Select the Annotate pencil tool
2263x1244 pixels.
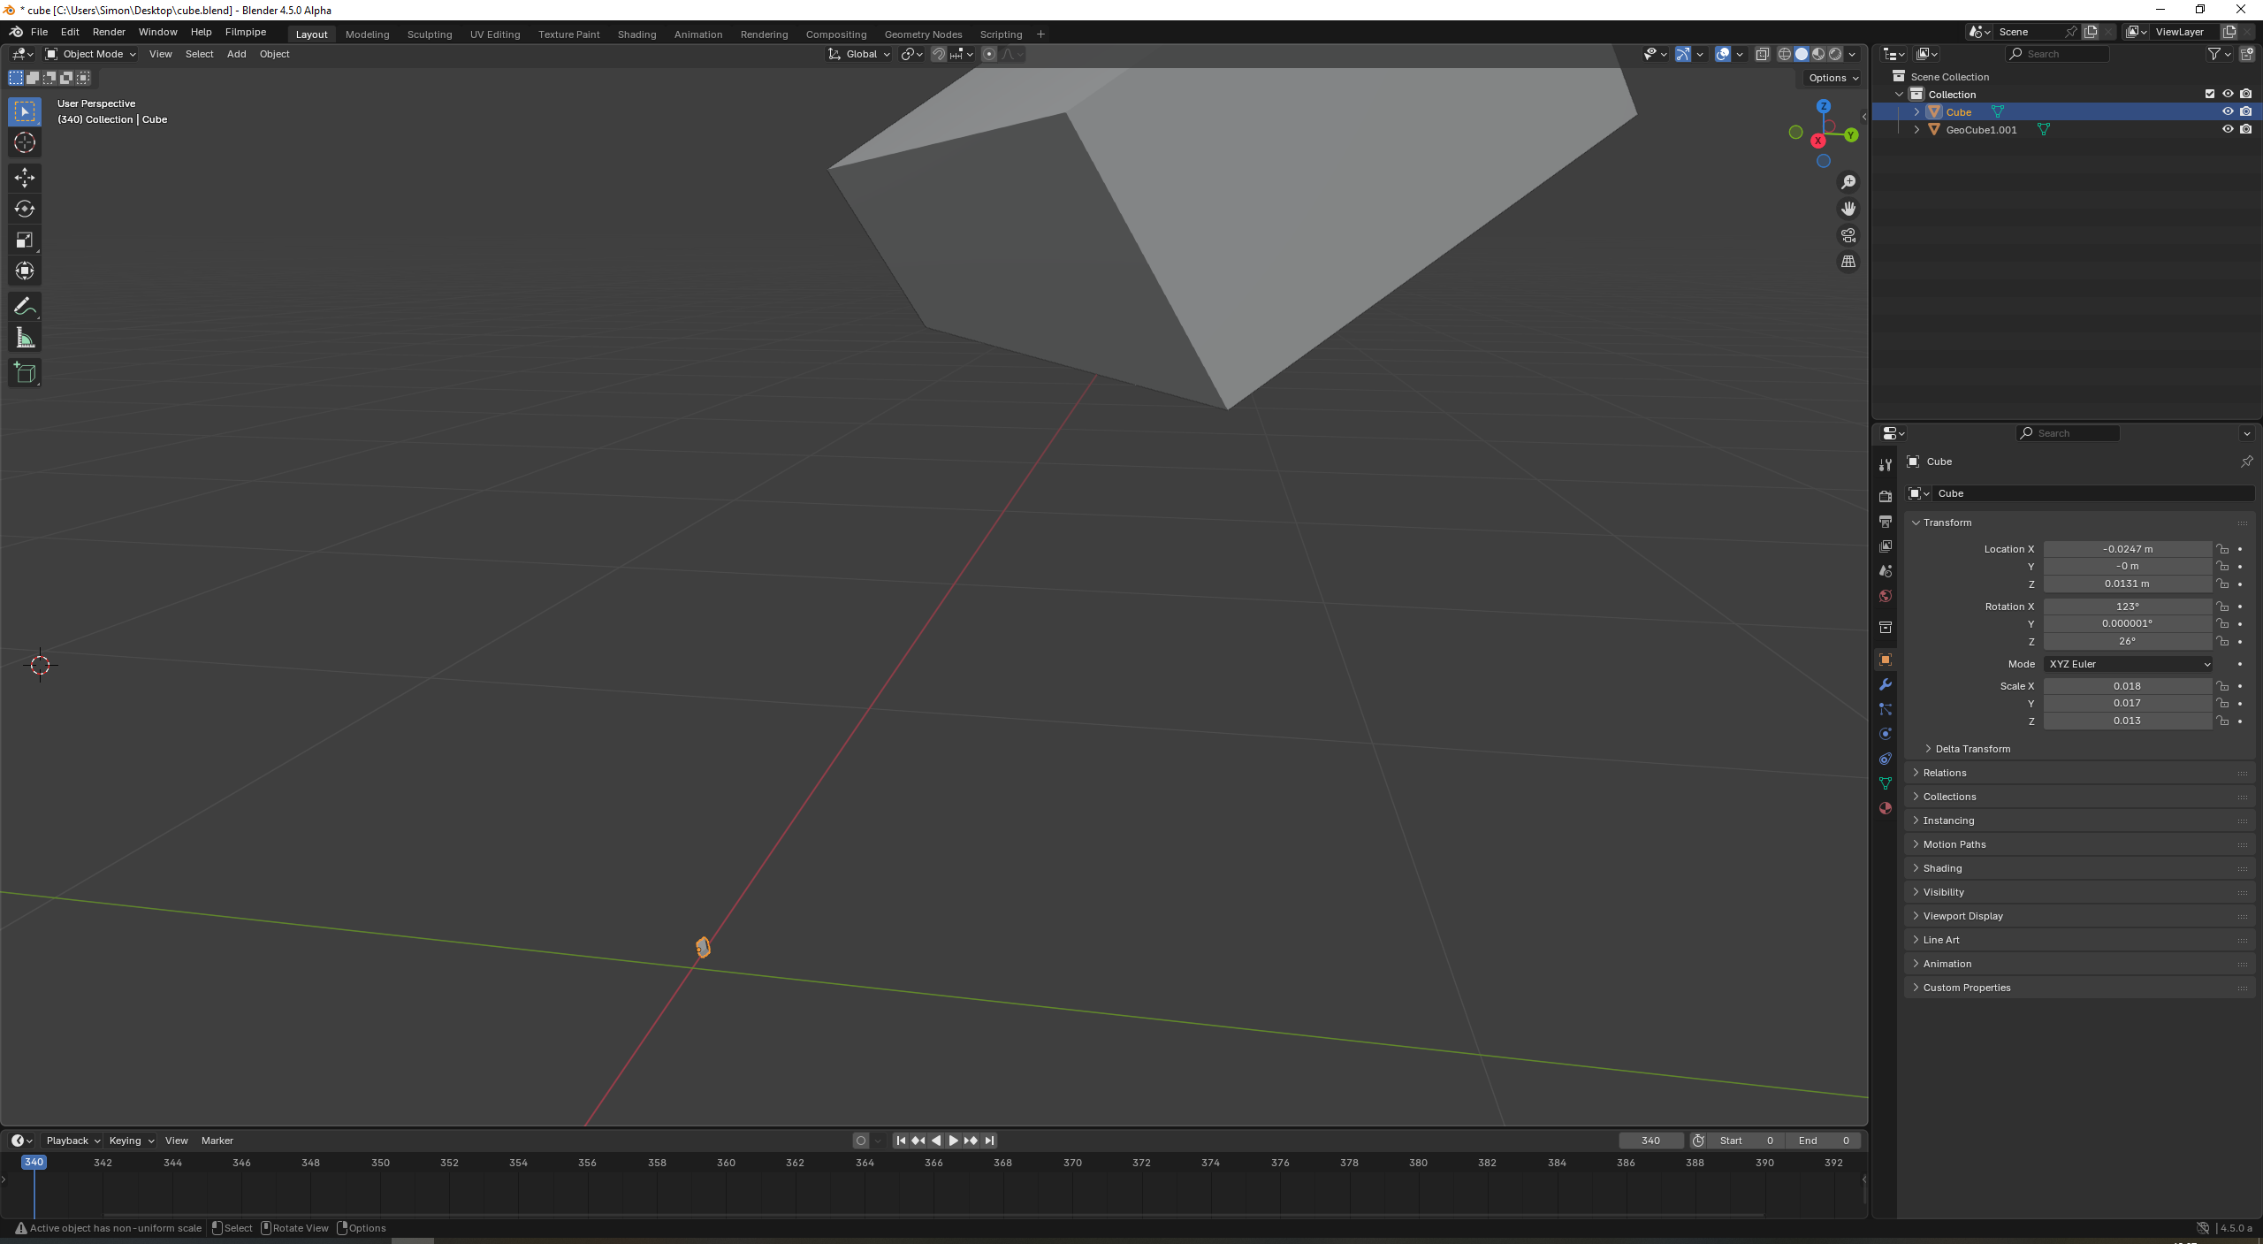pyautogui.click(x=25, y=307)
